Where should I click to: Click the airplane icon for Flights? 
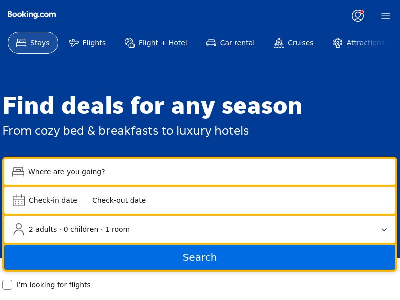[74, 43]
